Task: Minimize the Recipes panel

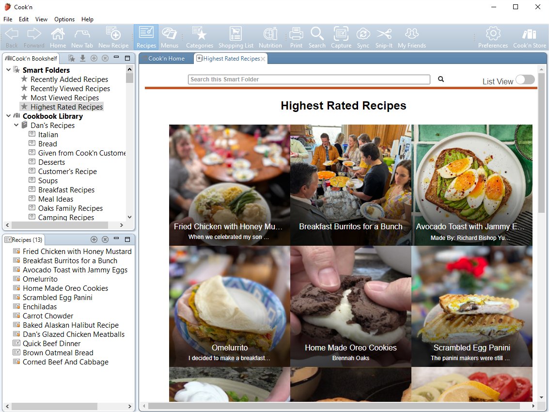Action: (116, 238)
